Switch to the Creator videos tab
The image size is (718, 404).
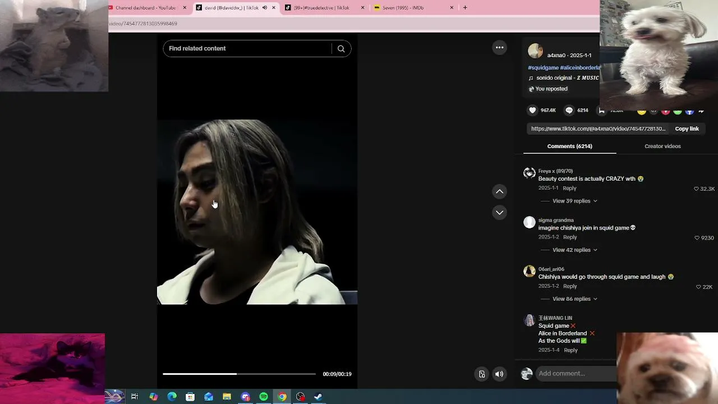[x=662, y=146]
